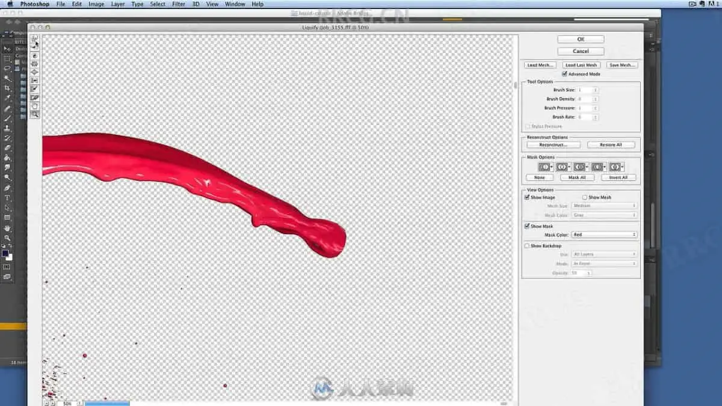Select the Pucker tool in Liquify
The height and width of the screenshot is (406, 722).
coord(35,63)
